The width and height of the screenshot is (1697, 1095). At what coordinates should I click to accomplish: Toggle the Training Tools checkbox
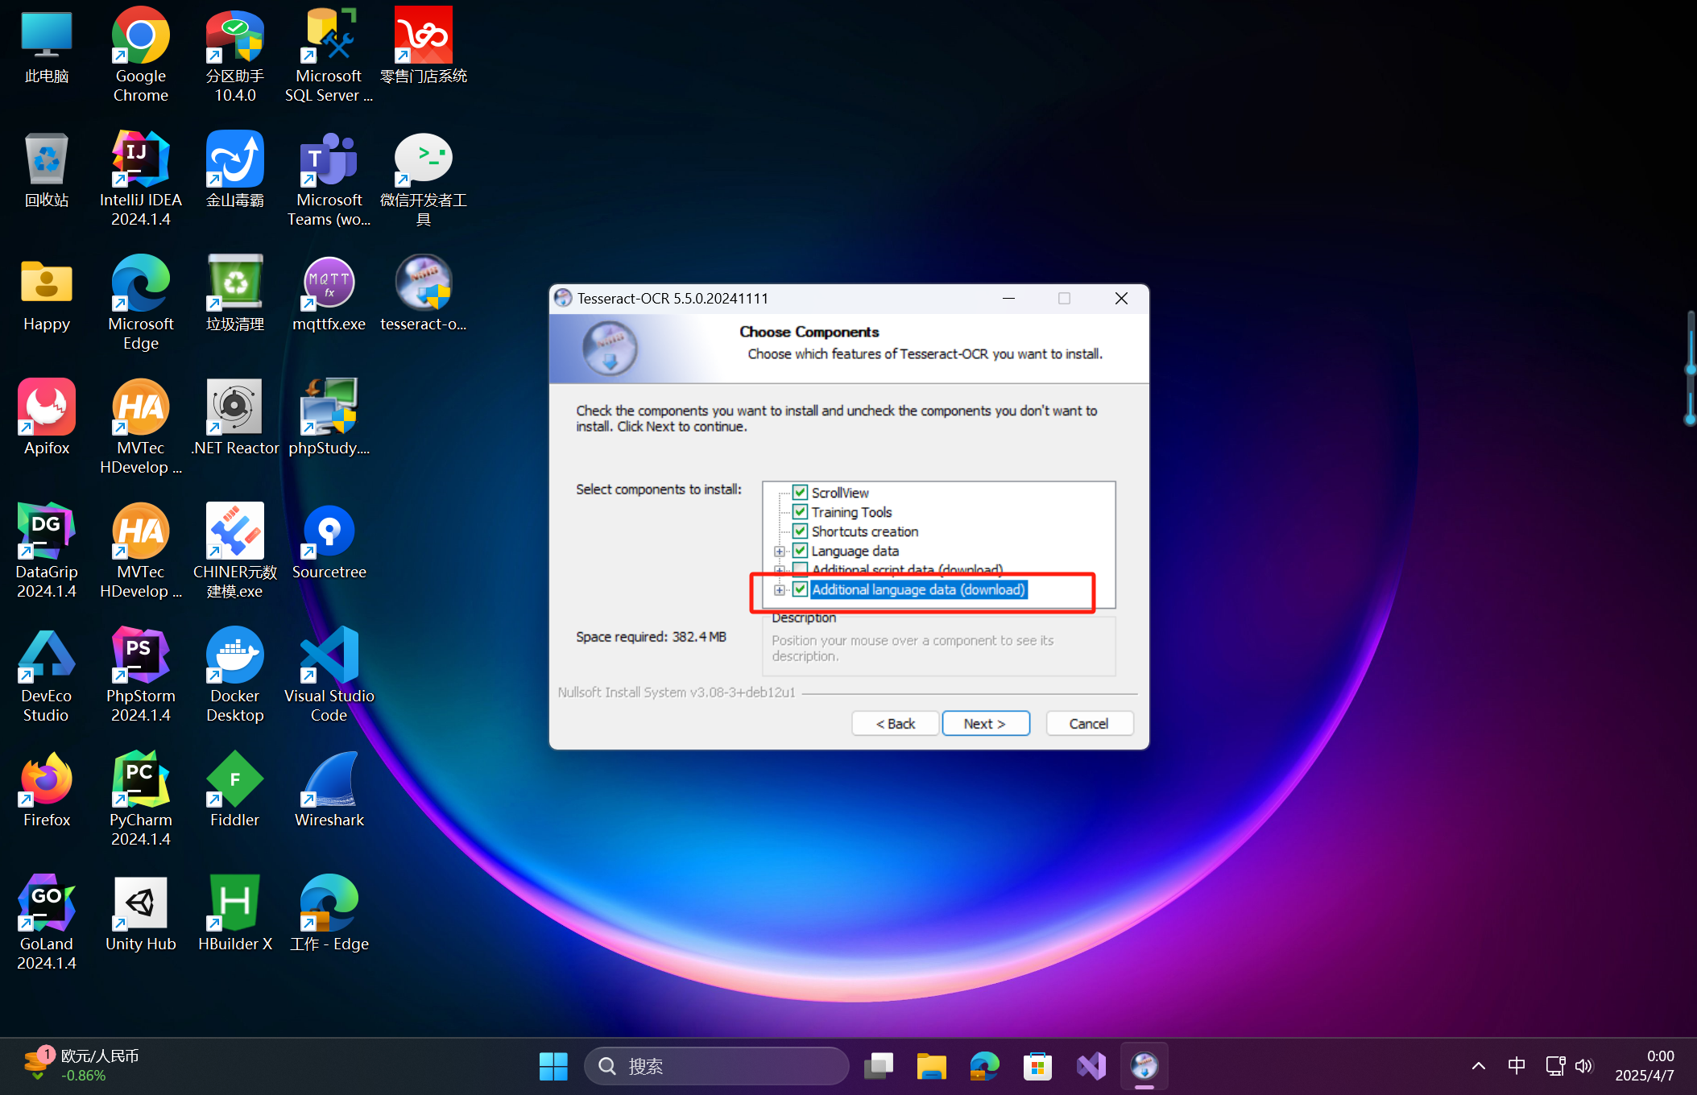click(x=800, y=511)
